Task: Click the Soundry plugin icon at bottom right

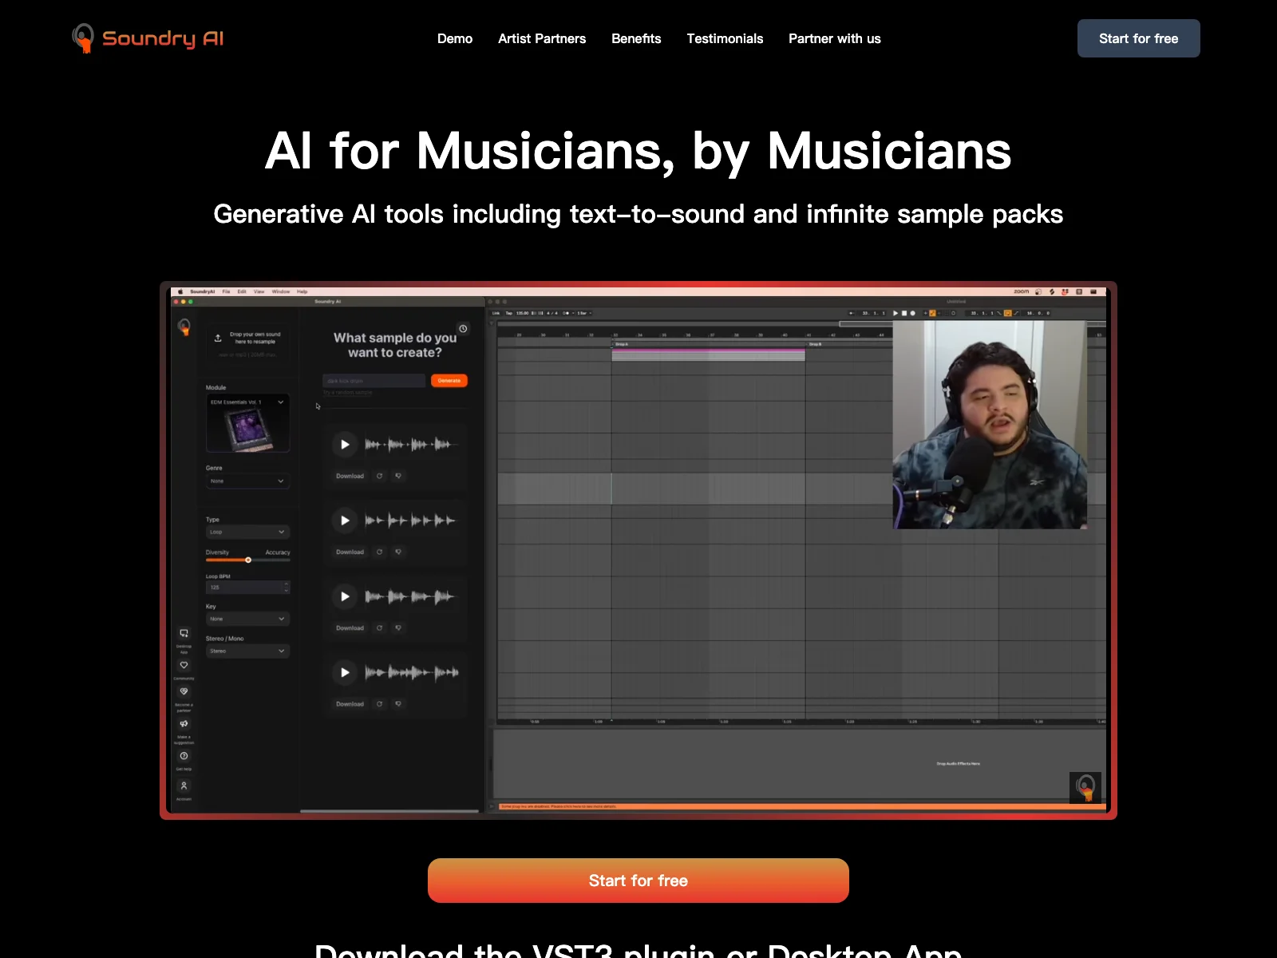Action: click(1085, 788)
